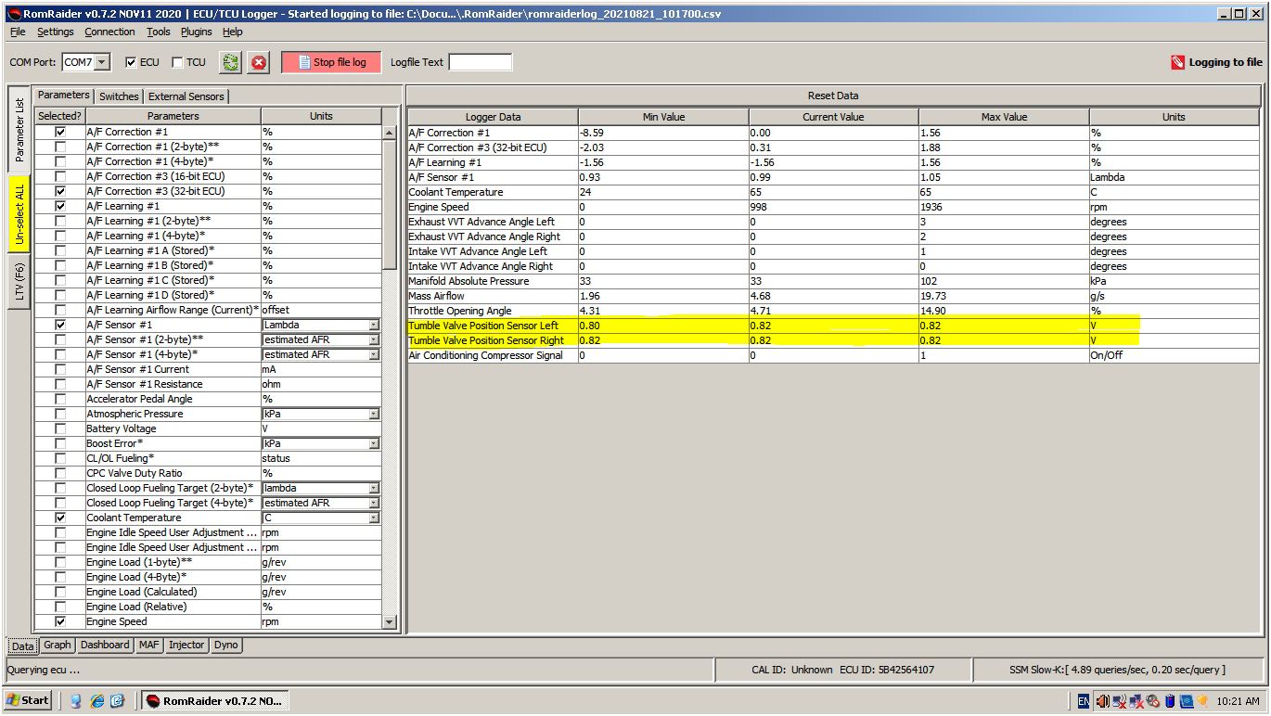This screenshot has width=1271, height=716.
Task: Select the Battery Voltage parameter checkbox
Action: pos(60,428)
